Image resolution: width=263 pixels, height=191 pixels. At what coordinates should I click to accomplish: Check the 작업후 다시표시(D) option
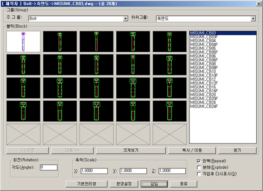point(199,174)
